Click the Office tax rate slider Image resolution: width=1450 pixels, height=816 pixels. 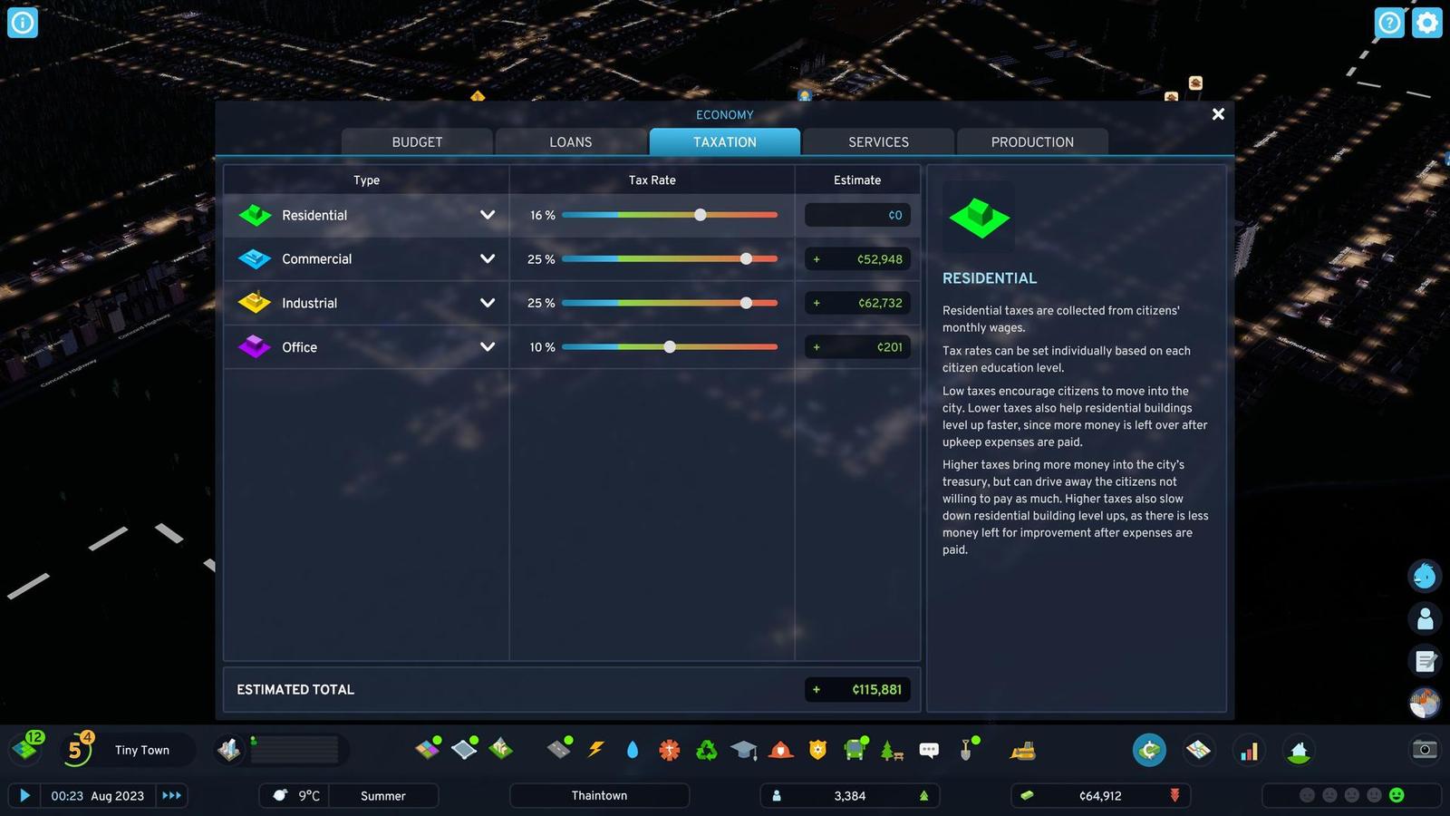click(x=670, y=347)
